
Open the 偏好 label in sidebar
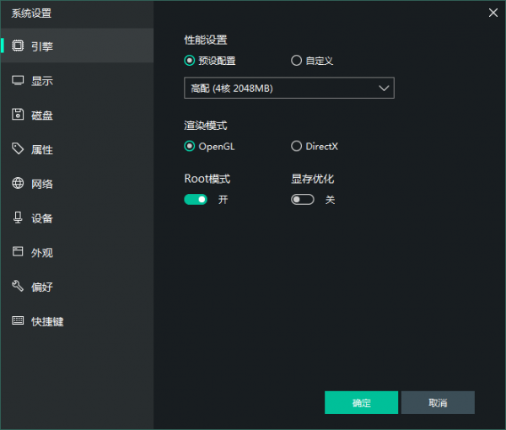point(42,287)
